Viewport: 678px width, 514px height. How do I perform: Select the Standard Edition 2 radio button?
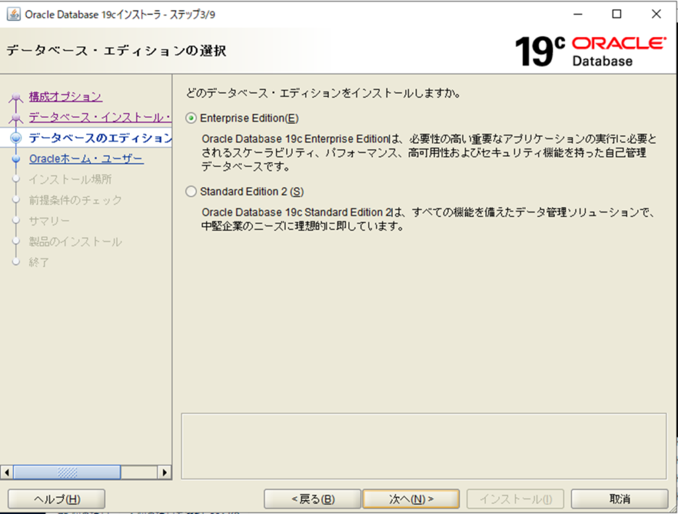tap(191, 191)
